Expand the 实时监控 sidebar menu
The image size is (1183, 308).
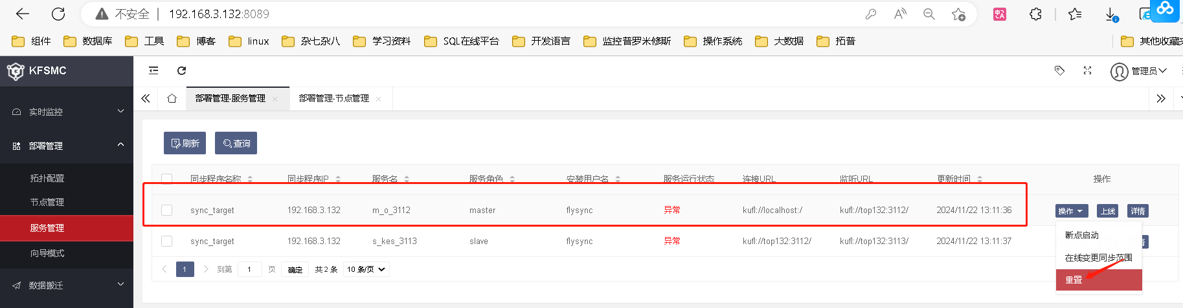(67, 112)
